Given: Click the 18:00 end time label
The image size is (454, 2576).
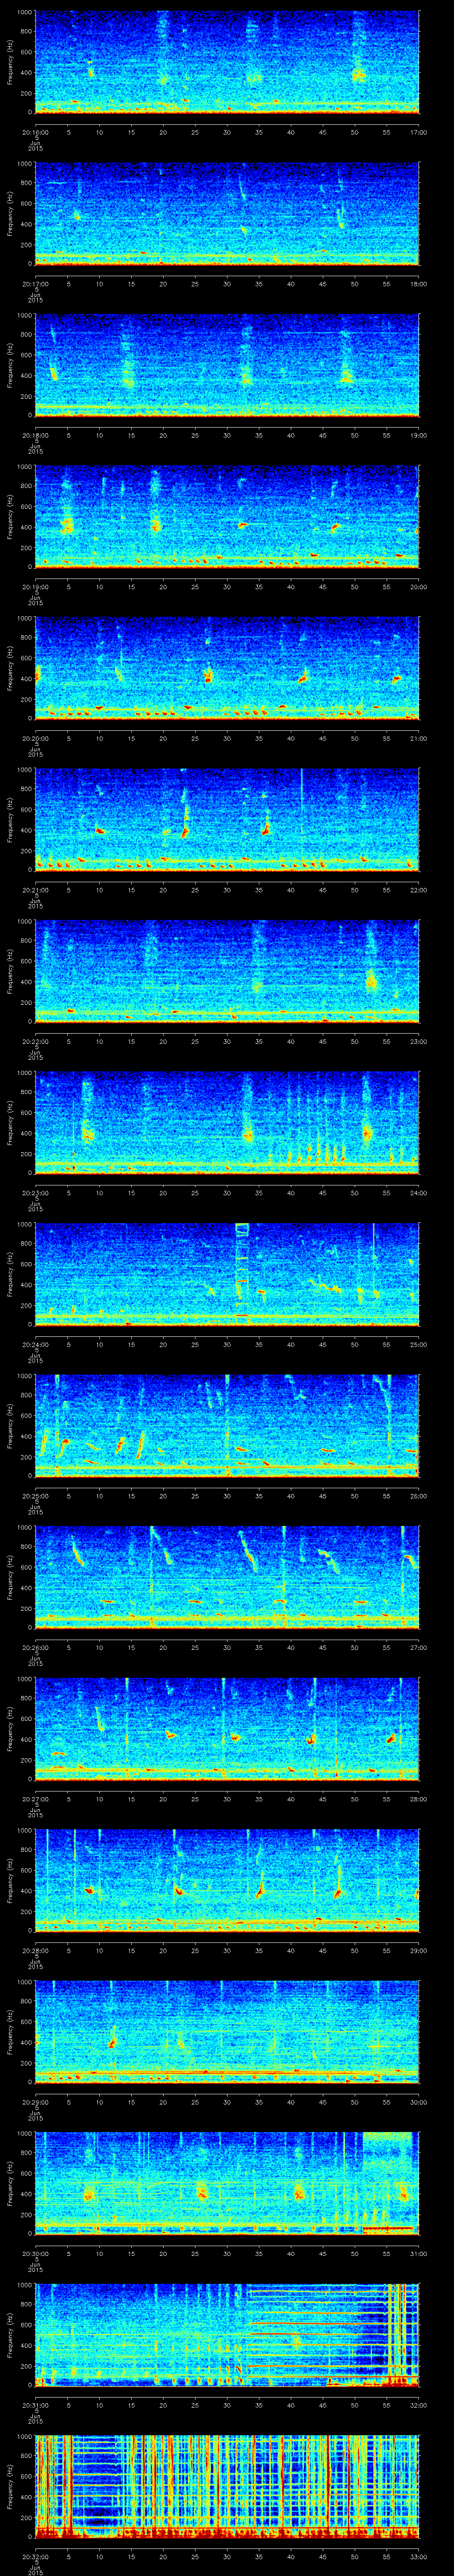Looking at the screenshot, I should tap(419, 284).
